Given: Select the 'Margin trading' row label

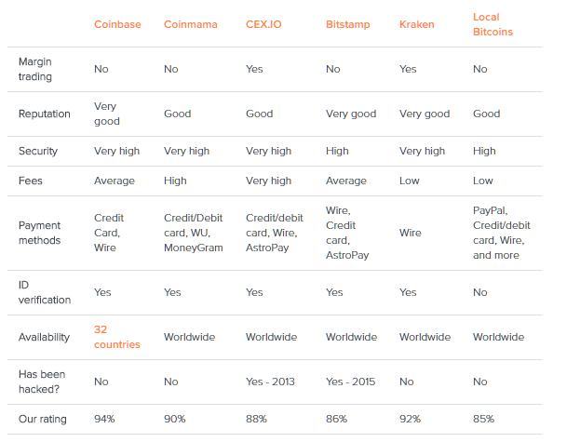Looking at the screenshot, I should (35, 68).
